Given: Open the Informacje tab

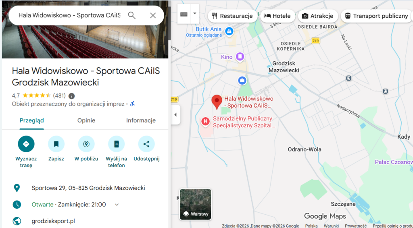Looking at the screenshot, I should (x=141, y=120).
